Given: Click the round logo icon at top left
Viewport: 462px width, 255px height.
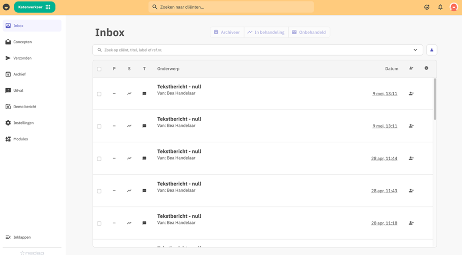Looking at the screenshot, I should (6, 7).
